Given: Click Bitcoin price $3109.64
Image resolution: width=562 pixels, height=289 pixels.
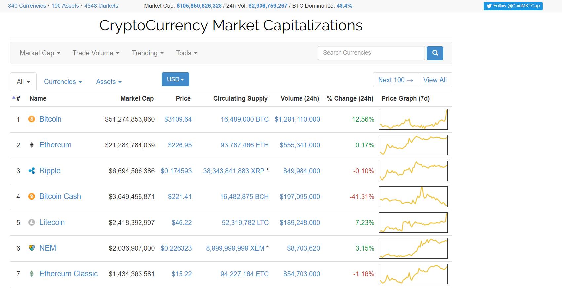Looking at the screenshot, I should click(178, 119).
